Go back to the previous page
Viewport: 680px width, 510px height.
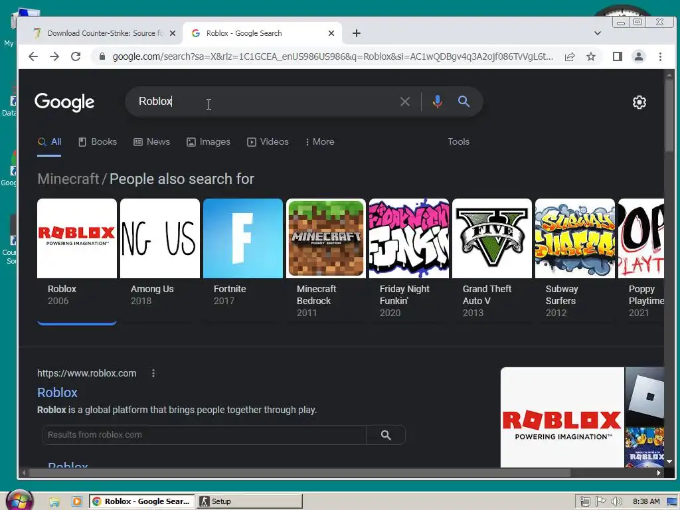(x=33, y=56)
